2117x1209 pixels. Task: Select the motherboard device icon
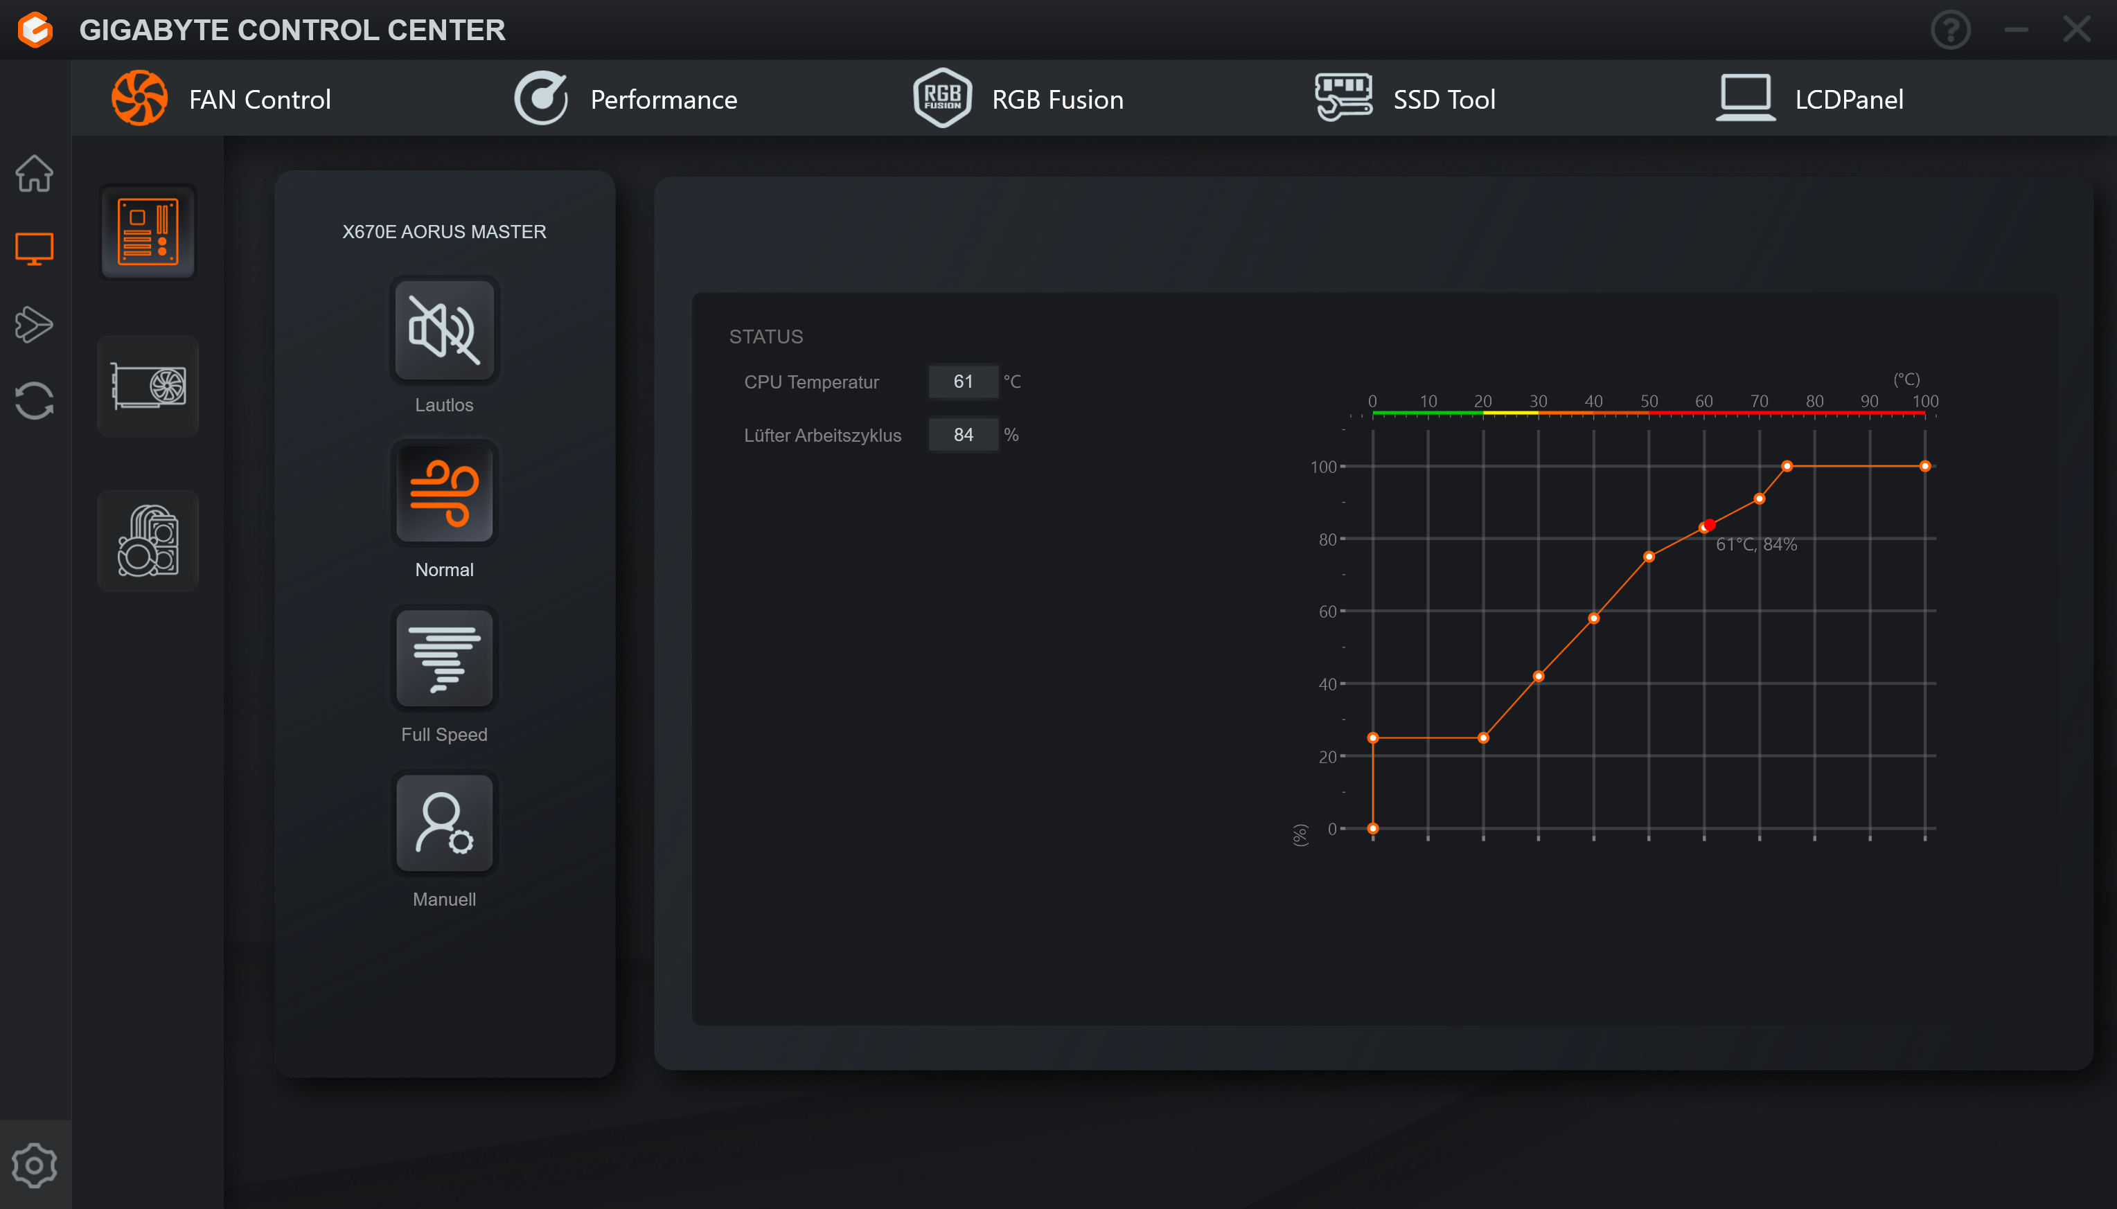pyautogui.click(x=148, y=232)
